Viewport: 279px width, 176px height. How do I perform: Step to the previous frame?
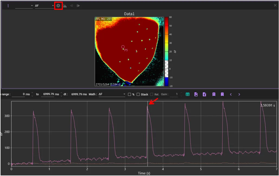coord(72,6)
